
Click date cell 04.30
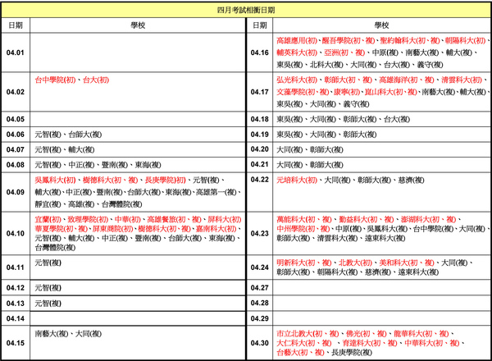[259, 343]
